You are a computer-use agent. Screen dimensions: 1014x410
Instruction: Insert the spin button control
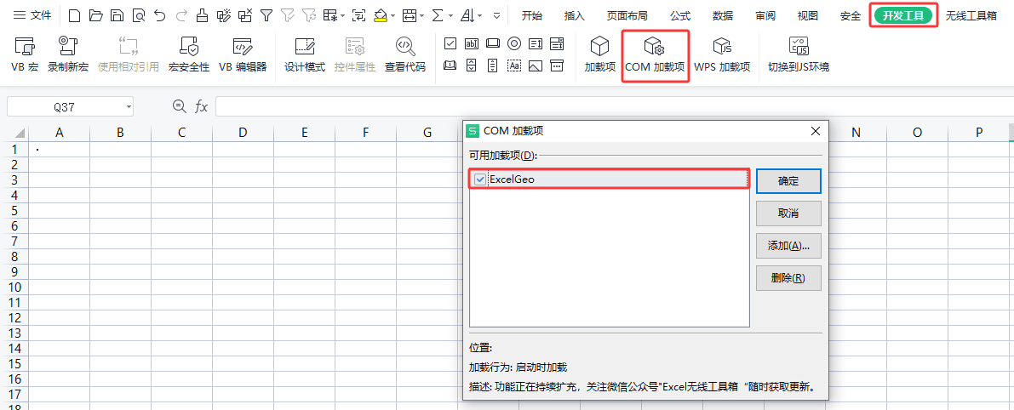pos(472,65)
